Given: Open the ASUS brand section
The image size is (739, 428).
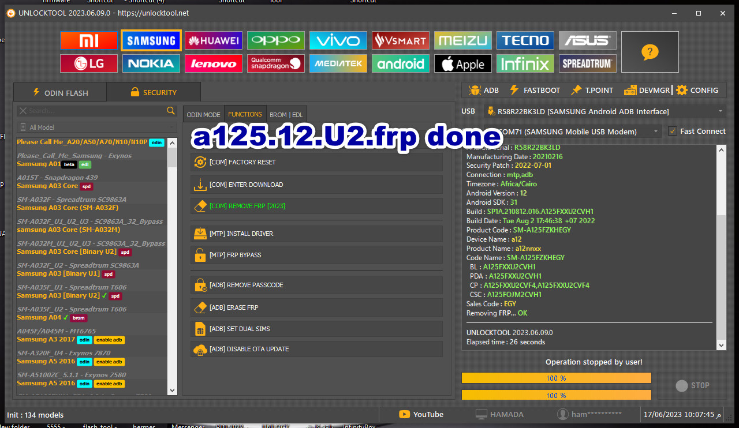Looking at the screenshot, I should coord(588,40).
